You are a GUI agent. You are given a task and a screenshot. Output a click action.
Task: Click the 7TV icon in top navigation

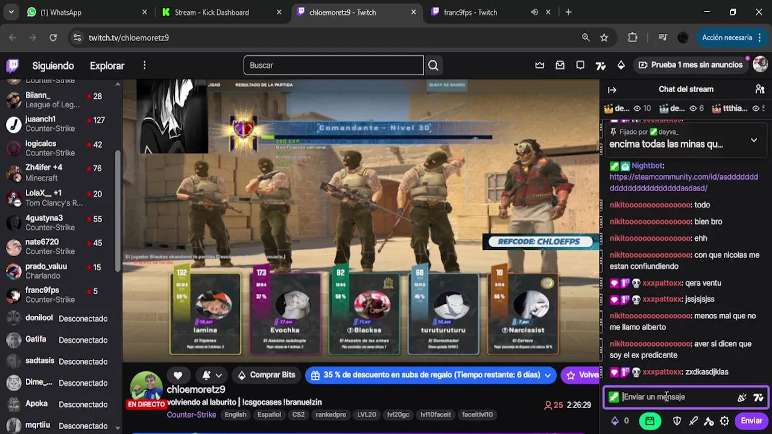click(x=601, y=65)
